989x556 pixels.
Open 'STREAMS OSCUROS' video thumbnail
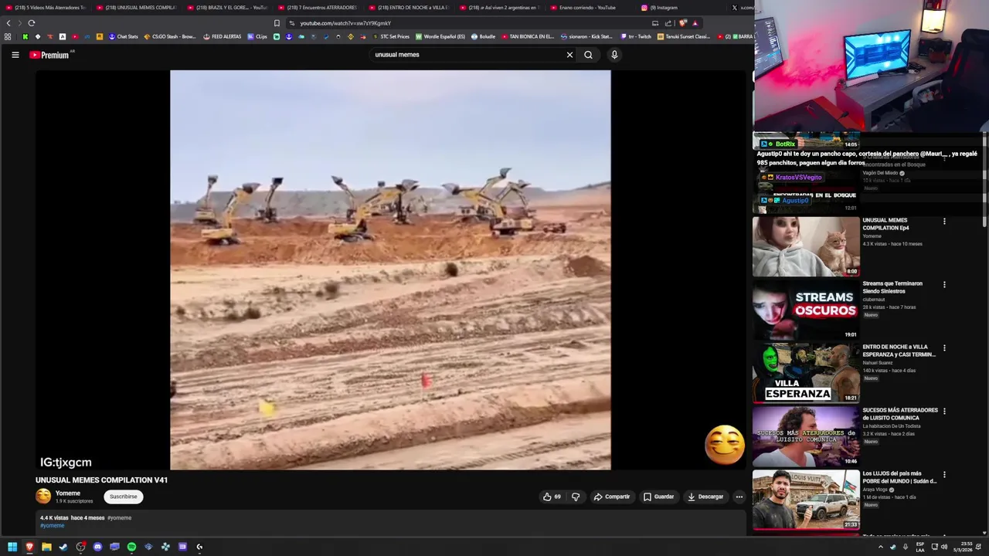806,310
